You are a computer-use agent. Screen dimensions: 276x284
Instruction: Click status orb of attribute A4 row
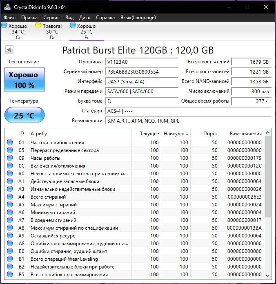pyautogui.click(x=10, y=197)
